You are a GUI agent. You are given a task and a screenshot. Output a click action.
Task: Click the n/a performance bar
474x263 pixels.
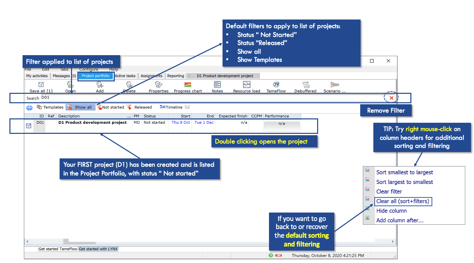[x=282, y=126]
